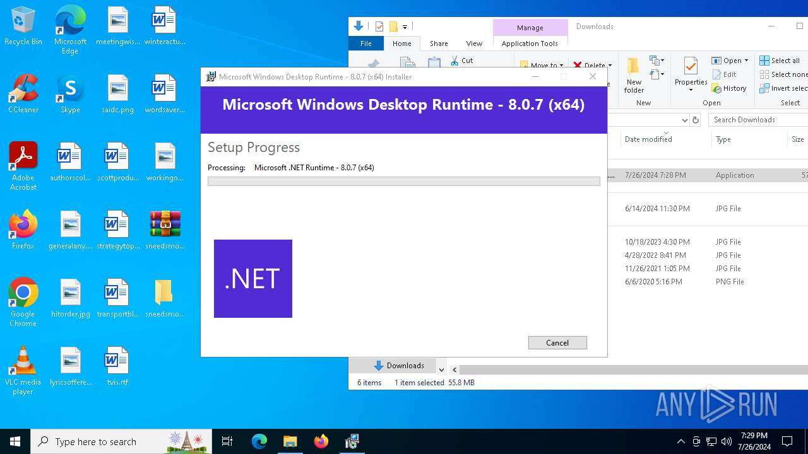
Task: Sort by Date modified column header
Action: tap(648, 139)
